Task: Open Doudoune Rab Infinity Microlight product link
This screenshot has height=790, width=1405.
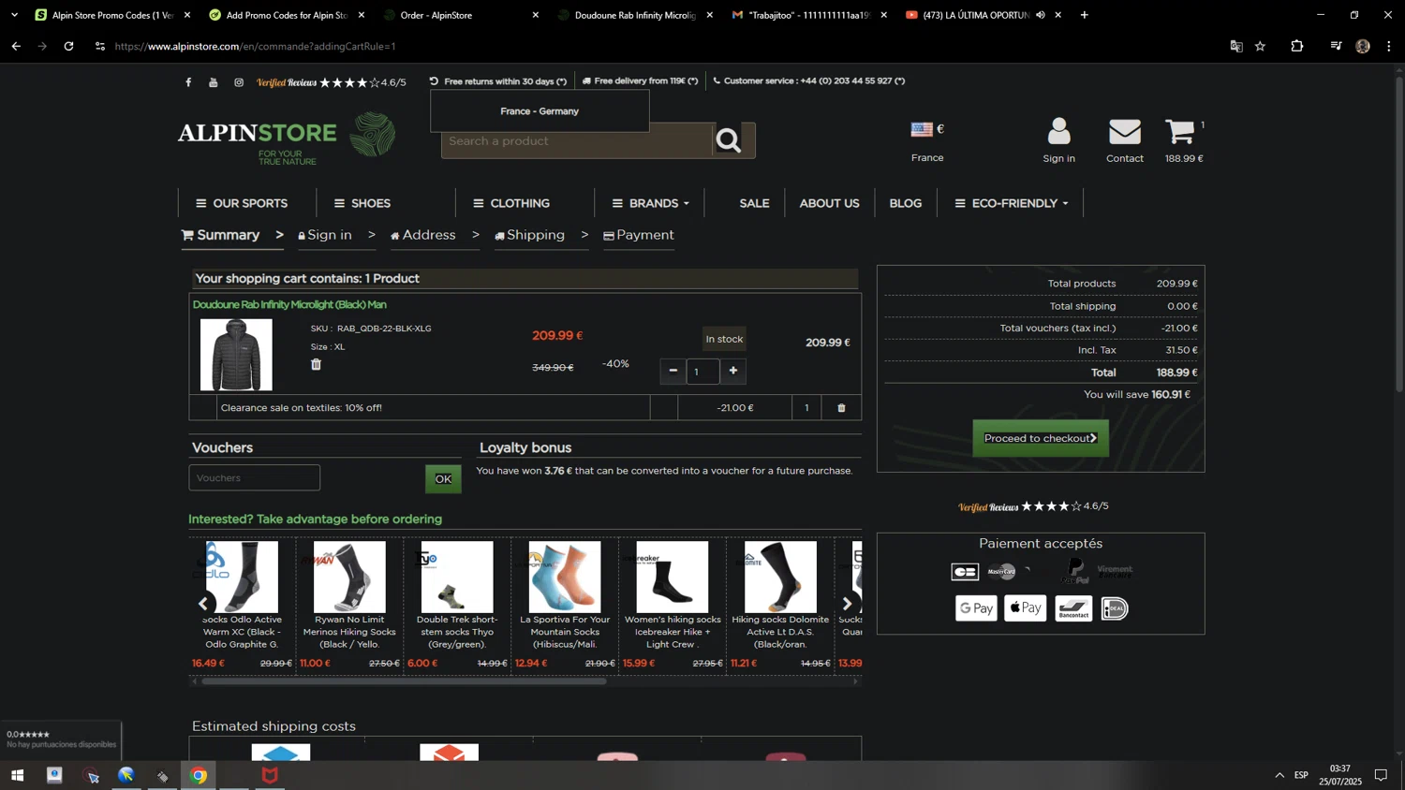Action: click(x=289, y=305)
